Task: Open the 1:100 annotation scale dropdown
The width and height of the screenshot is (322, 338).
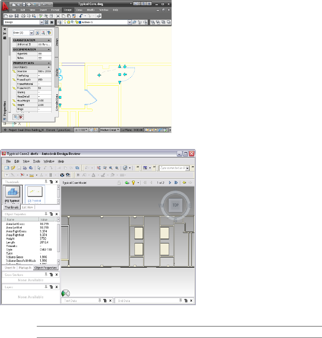Action: [81, 130]
